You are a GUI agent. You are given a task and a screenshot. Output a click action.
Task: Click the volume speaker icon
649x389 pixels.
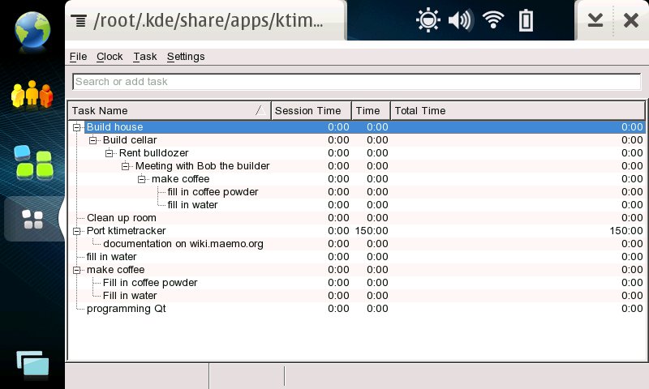pyautogui.click(x=460, y=20)
